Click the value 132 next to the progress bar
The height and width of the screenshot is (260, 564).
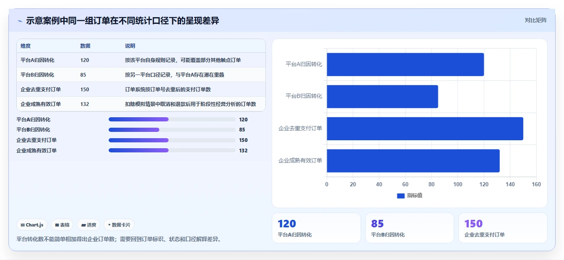[243, 150]
